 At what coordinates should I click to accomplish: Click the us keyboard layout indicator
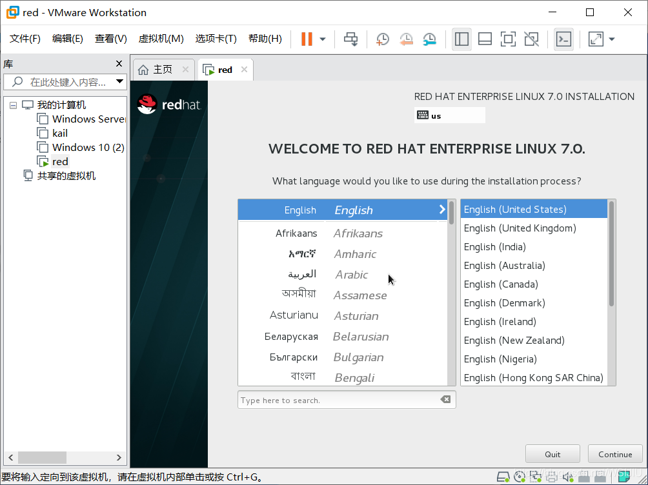pos(450,115)
